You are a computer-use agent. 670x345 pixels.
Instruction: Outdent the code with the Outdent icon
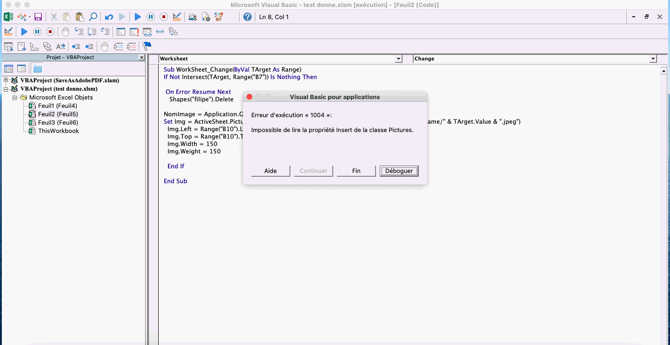point(89,46)
